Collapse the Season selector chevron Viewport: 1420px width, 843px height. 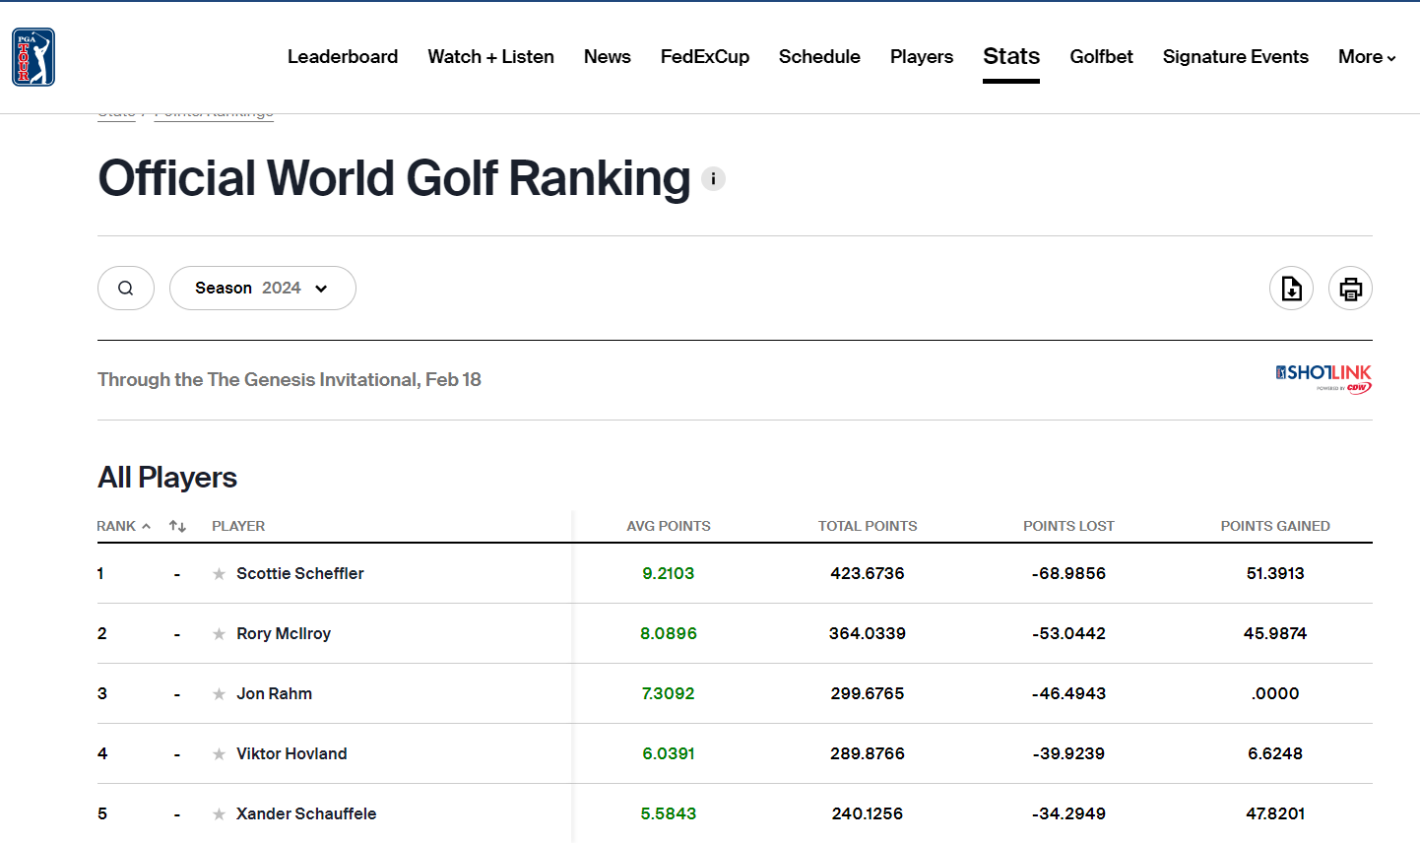tap(320, 288)
